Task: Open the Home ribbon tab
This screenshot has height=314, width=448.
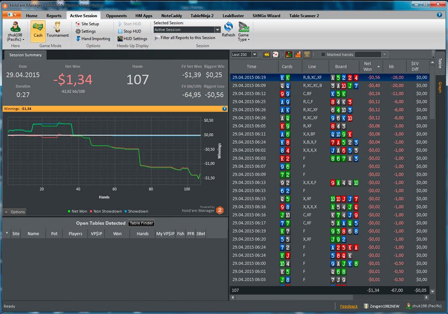Action: point(31,16)
